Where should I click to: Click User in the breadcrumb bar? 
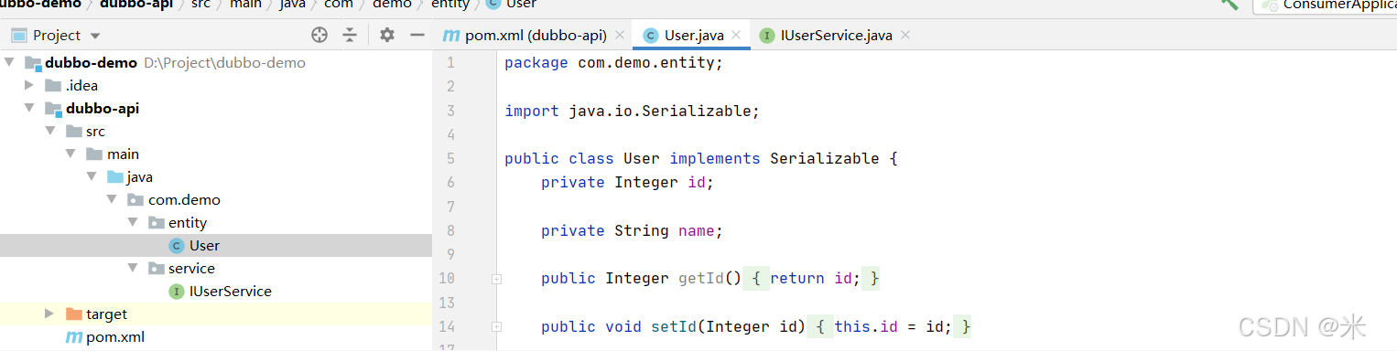(x=521, y=5)
